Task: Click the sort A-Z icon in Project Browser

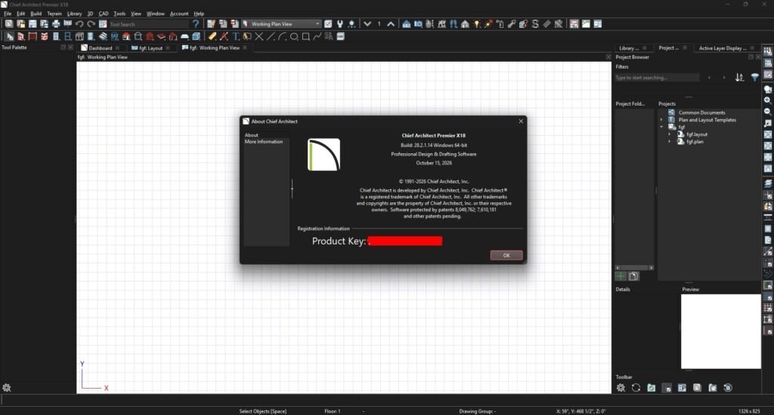Action: [739, 78]
